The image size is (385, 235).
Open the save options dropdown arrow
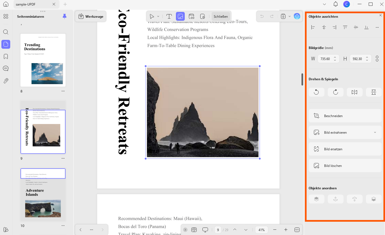click(x=290, y=16)
